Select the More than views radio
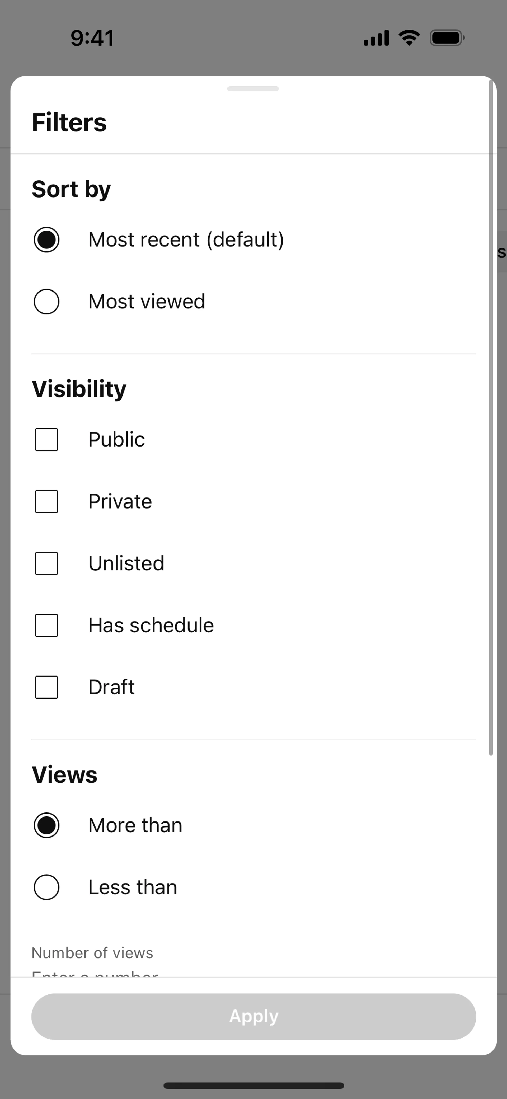507x1099 pixels. pyautogui.click(x=46, y=825)
